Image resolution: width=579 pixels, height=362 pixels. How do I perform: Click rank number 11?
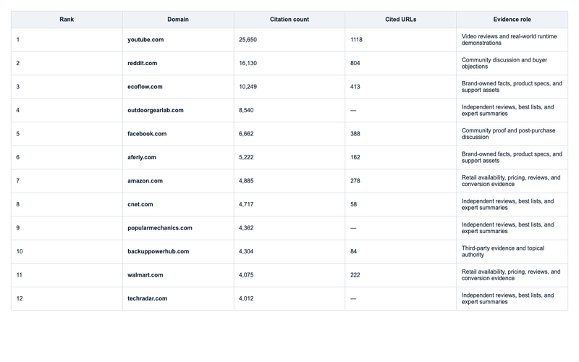(20, 275)
